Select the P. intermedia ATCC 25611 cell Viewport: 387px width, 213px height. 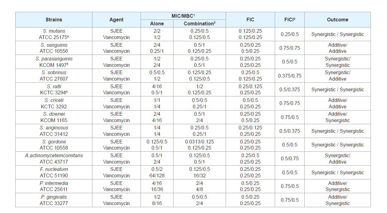(x=54, y=186)
